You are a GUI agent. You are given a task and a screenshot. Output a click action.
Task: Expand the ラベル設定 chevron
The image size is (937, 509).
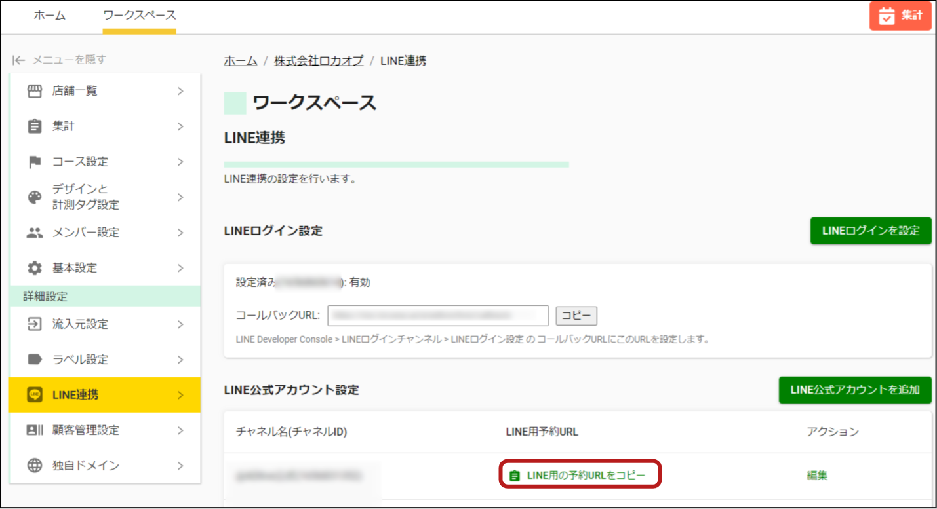(x=180, y=360)
